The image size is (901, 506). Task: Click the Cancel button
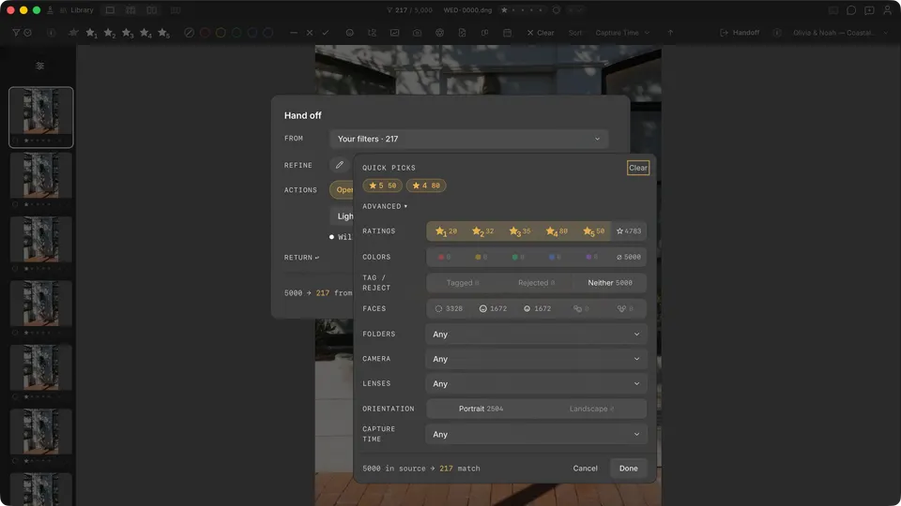585,469
